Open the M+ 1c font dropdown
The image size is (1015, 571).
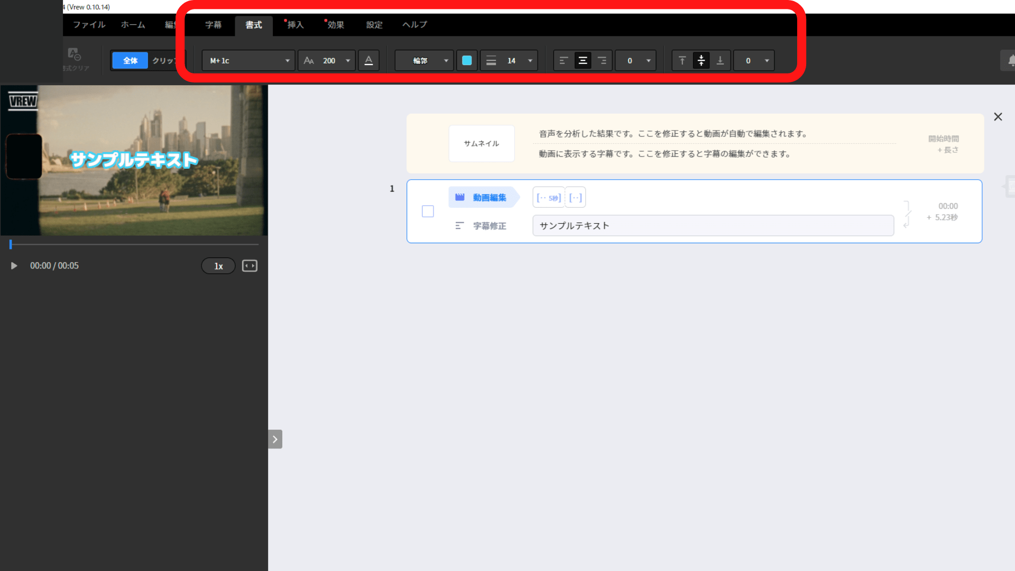248,61
